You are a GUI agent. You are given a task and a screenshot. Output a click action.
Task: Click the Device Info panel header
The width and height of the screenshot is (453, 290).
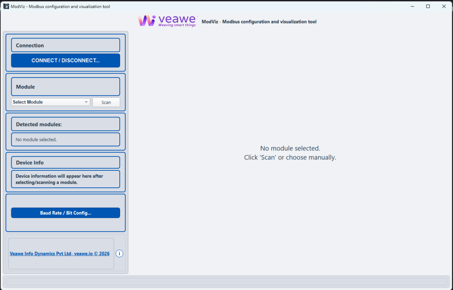coord(65,162)
